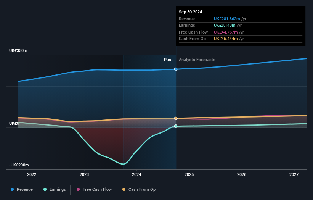Click the UK£350m y-axis label
Screen dimensions: 313x200
pyautogui.click(x=18, y=50)
